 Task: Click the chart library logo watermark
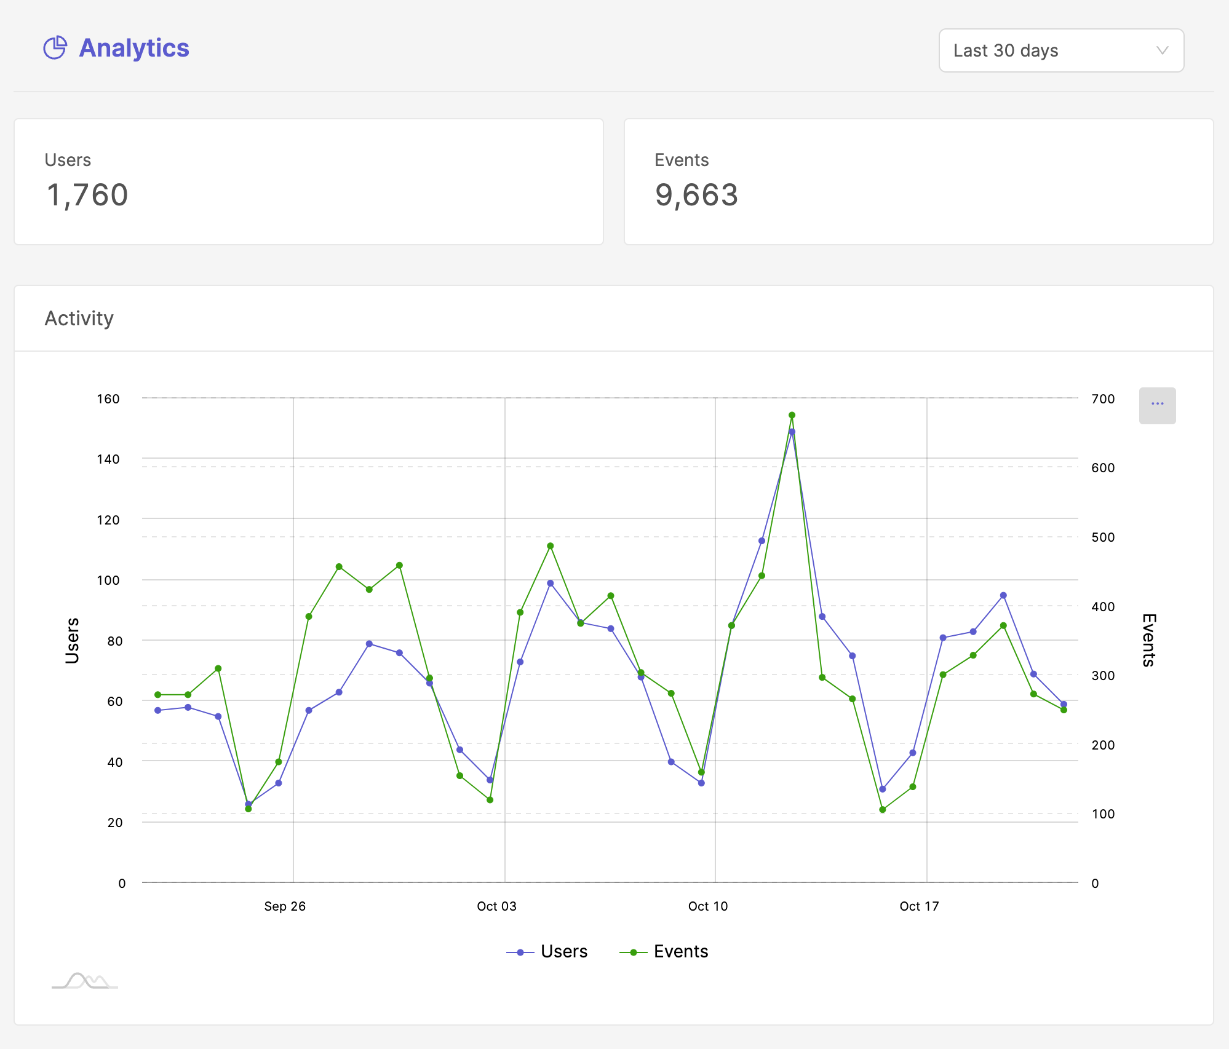(85, 980)
